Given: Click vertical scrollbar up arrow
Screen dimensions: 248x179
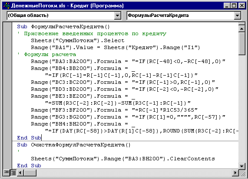Looking at the screenshot, I should [x=241, y=29].
